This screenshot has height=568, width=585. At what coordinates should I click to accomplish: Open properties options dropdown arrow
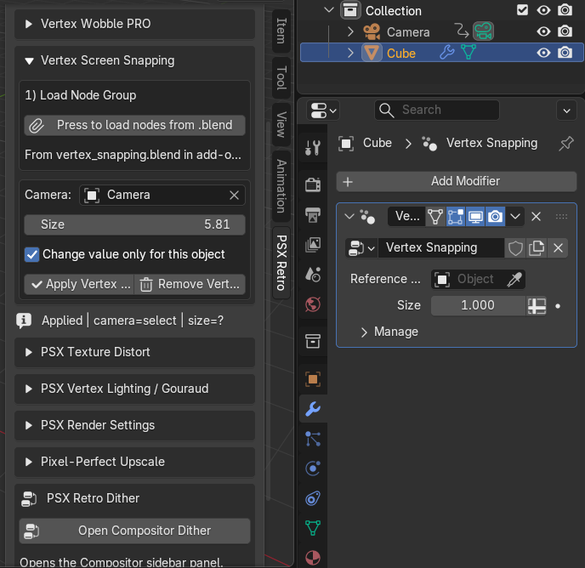pos(566,111)
